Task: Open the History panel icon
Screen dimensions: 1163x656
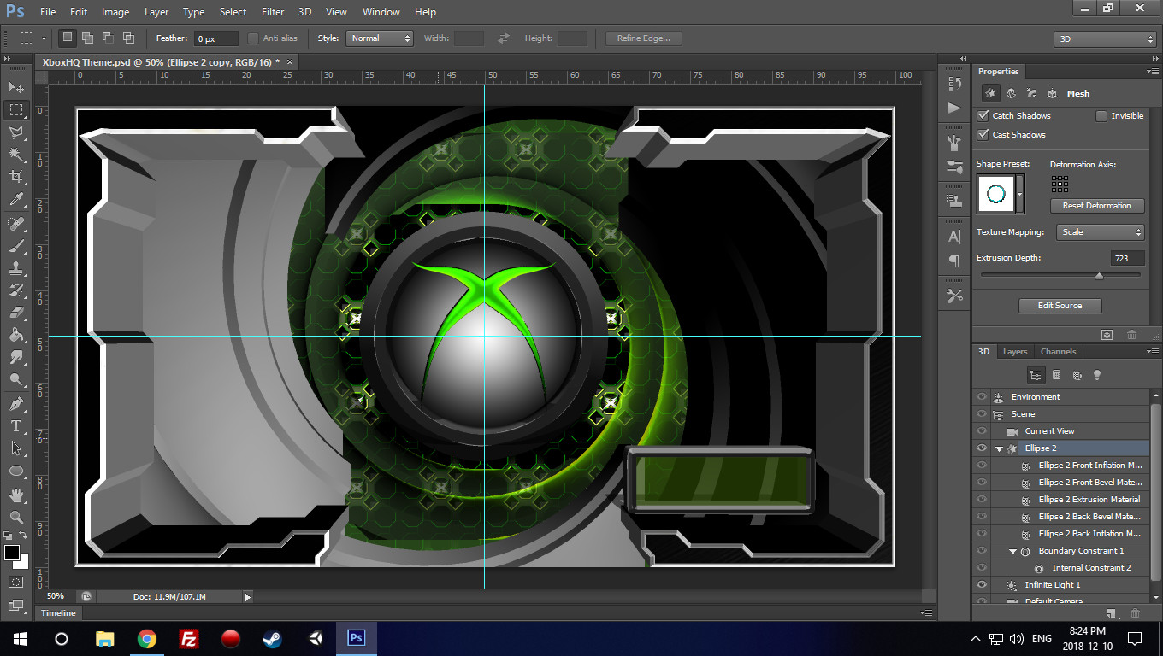Action: 954,84
